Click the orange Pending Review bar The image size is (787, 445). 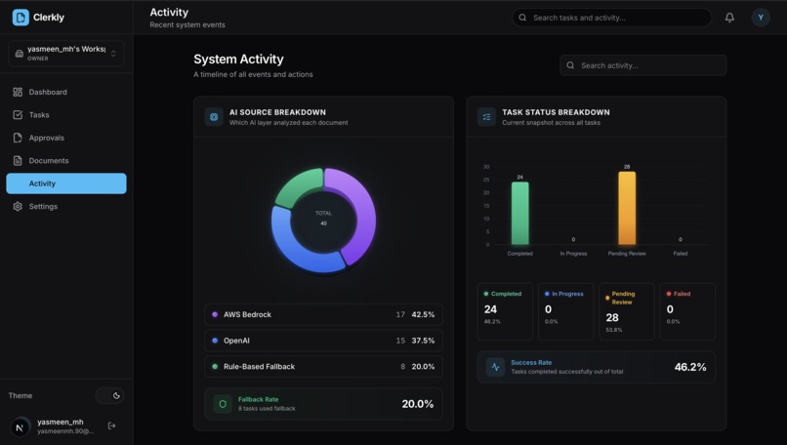tap(627, 208)
